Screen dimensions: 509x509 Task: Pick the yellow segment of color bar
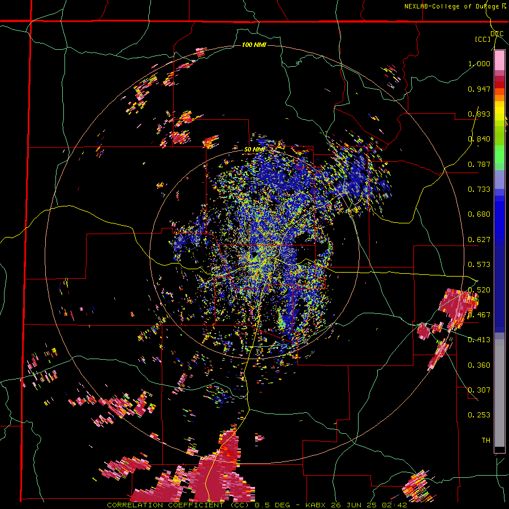(x=499, y=111)
